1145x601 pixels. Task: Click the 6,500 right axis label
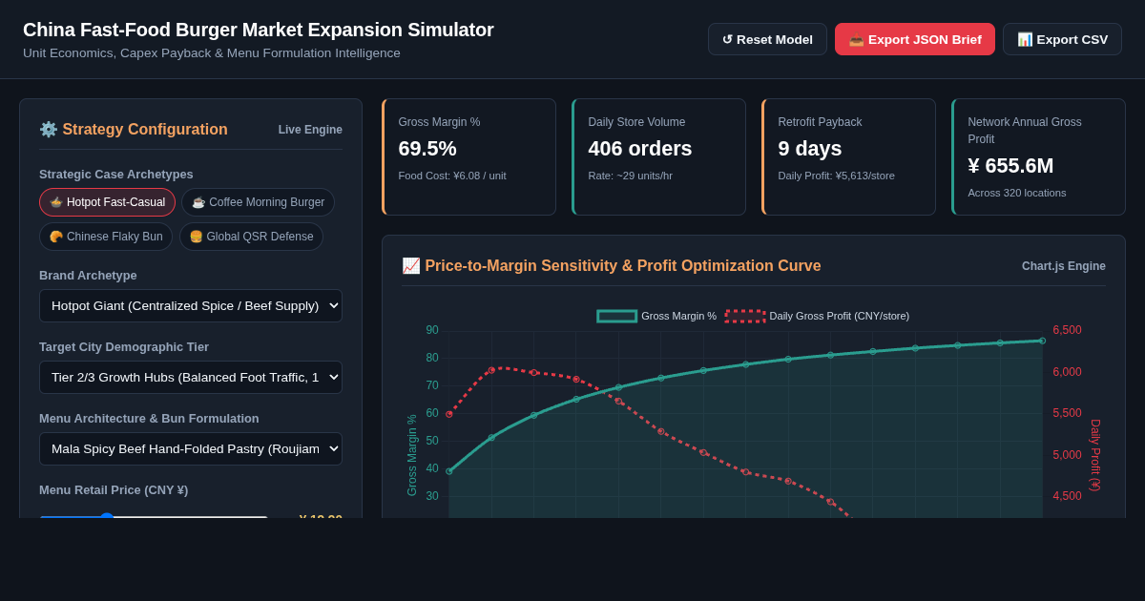[x=1067, y=330]
